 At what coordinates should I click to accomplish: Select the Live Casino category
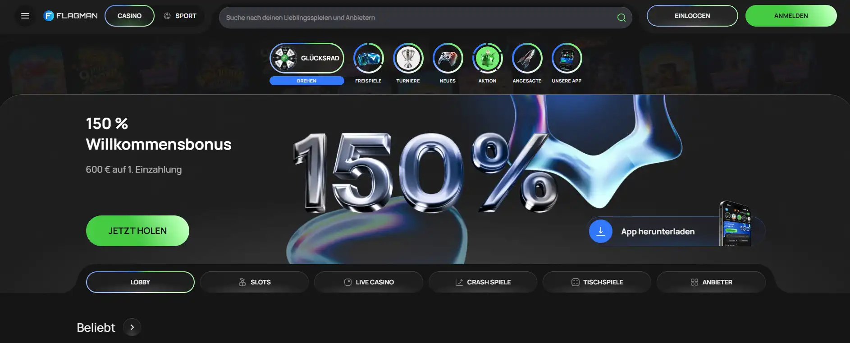tap(369, 282)
